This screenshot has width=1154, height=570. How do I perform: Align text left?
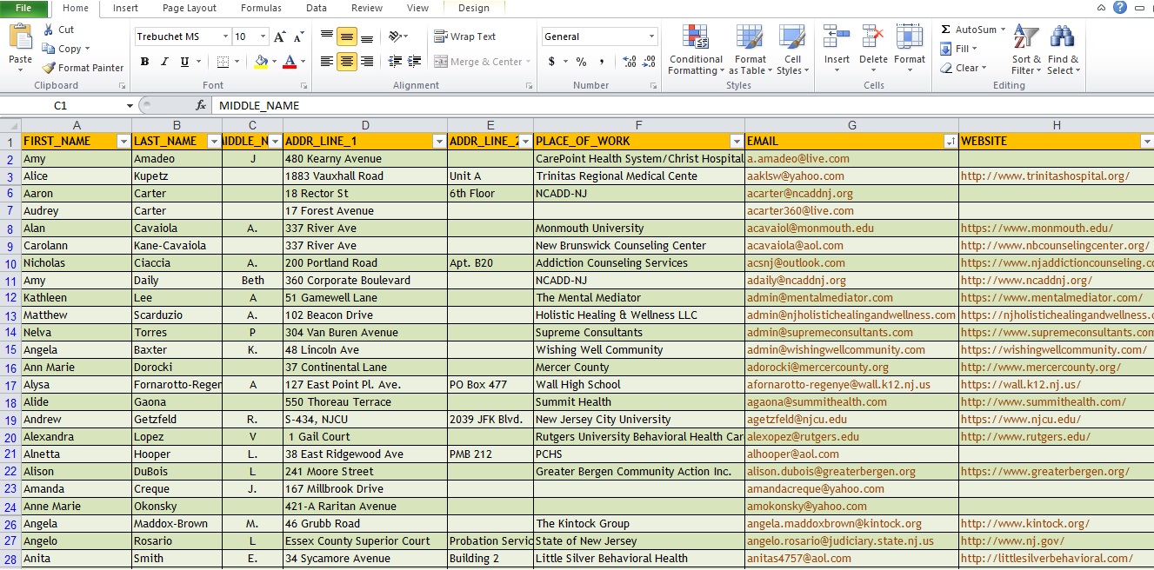(327, 62)
